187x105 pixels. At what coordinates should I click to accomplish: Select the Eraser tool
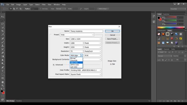point(3,53)
